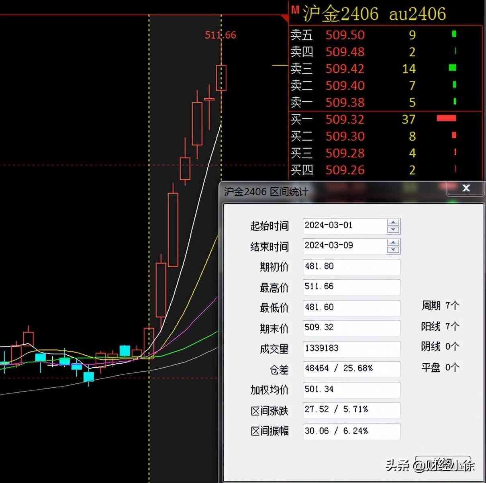This screenshot has width=486, height=483.
Task: Click the red M marker beside 沪金2406
Action: (295, 10)
